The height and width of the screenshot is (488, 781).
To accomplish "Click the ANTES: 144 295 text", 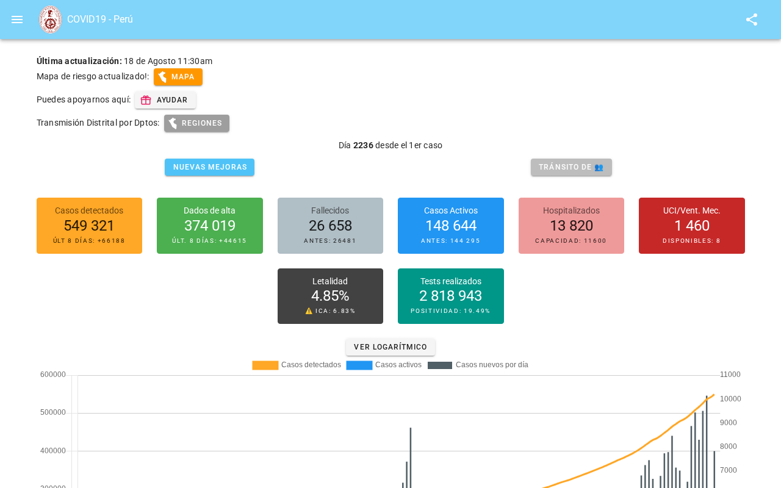I will pos(451,241).
